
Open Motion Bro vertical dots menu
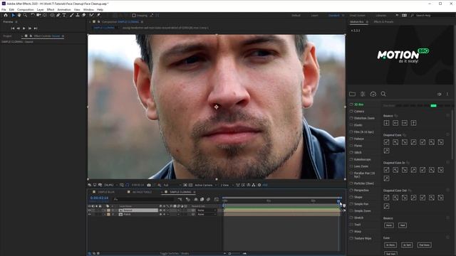point(447,94)
